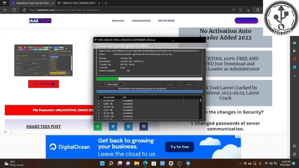Click the blue connections progress bar
Screen dimensions: 299x168
pos(149,91)
